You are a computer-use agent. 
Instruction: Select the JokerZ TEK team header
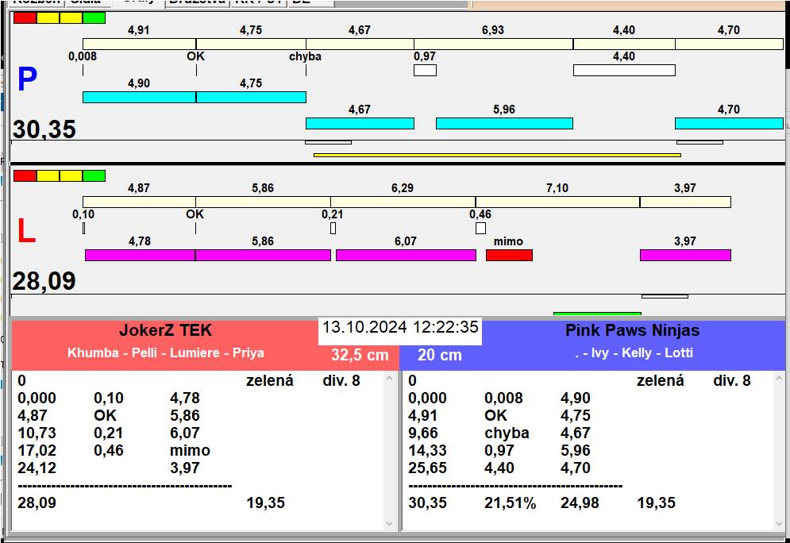tap(165, 330)
